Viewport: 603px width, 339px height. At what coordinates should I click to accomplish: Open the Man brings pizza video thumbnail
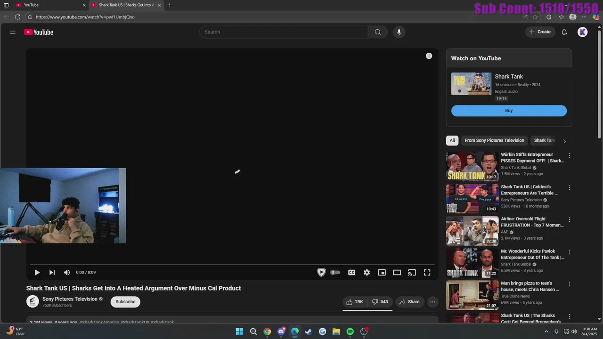(472, 295)
